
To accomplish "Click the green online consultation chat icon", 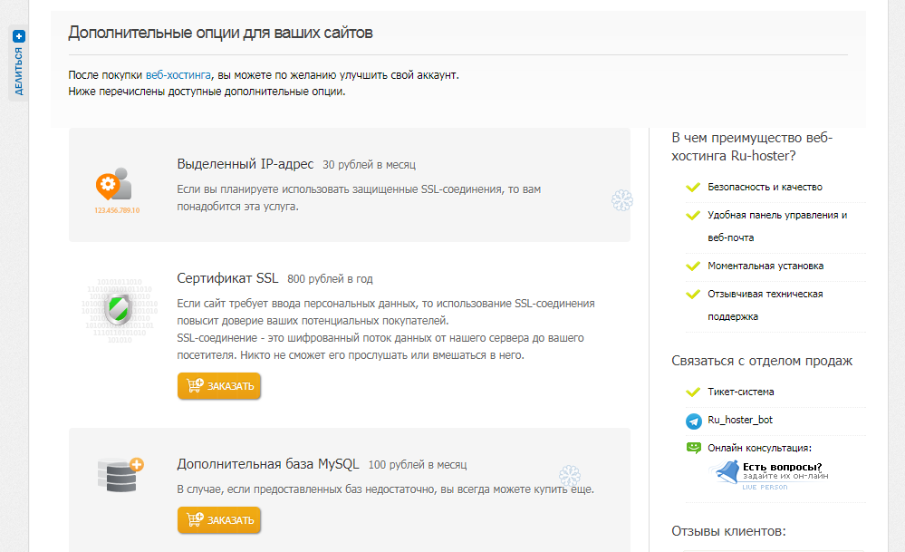I will [x=694, y=448].
